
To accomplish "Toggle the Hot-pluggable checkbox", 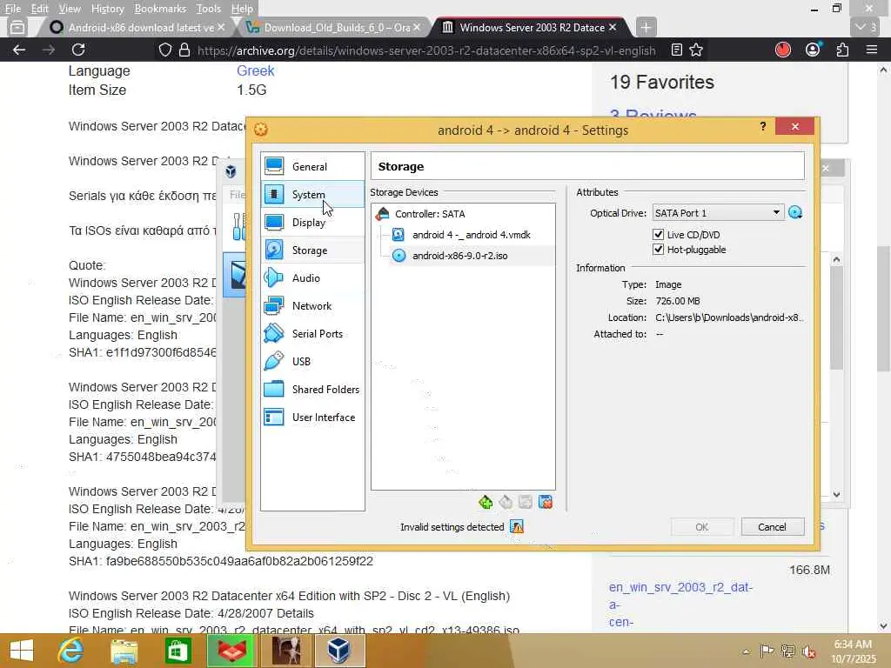I will (658, 250).
